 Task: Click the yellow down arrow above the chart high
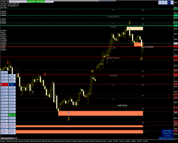[130, 23]
